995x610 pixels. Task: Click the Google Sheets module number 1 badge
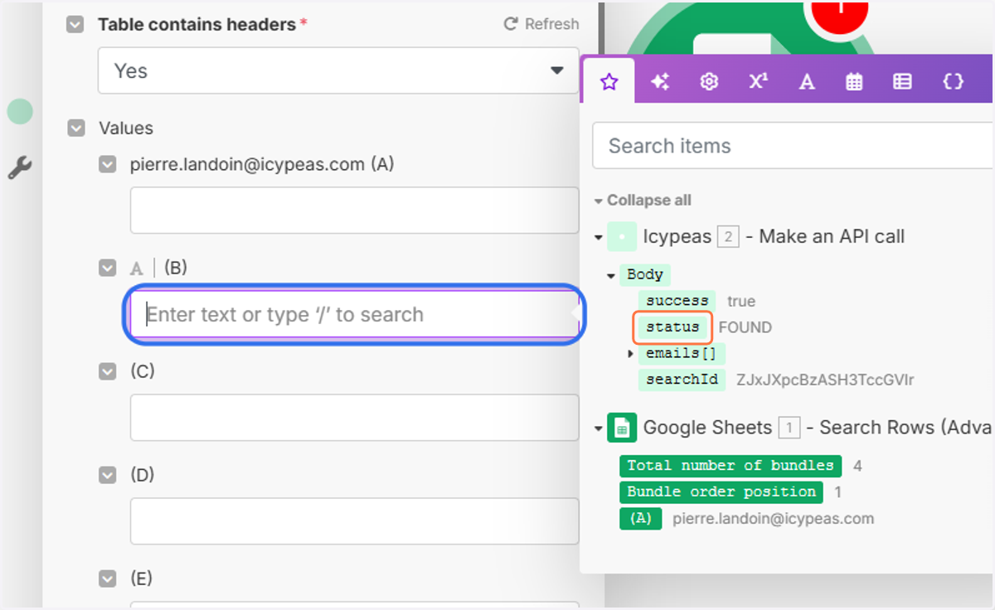pyautogui.click(x=789, y=428)
